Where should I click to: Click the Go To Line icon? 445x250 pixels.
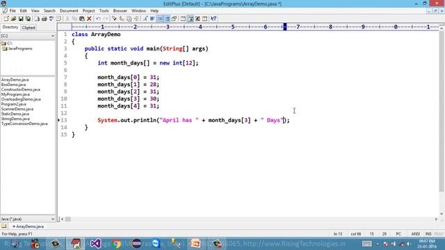[136, 19]
